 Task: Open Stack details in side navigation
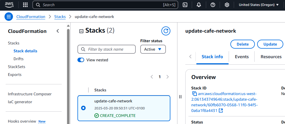25,51
